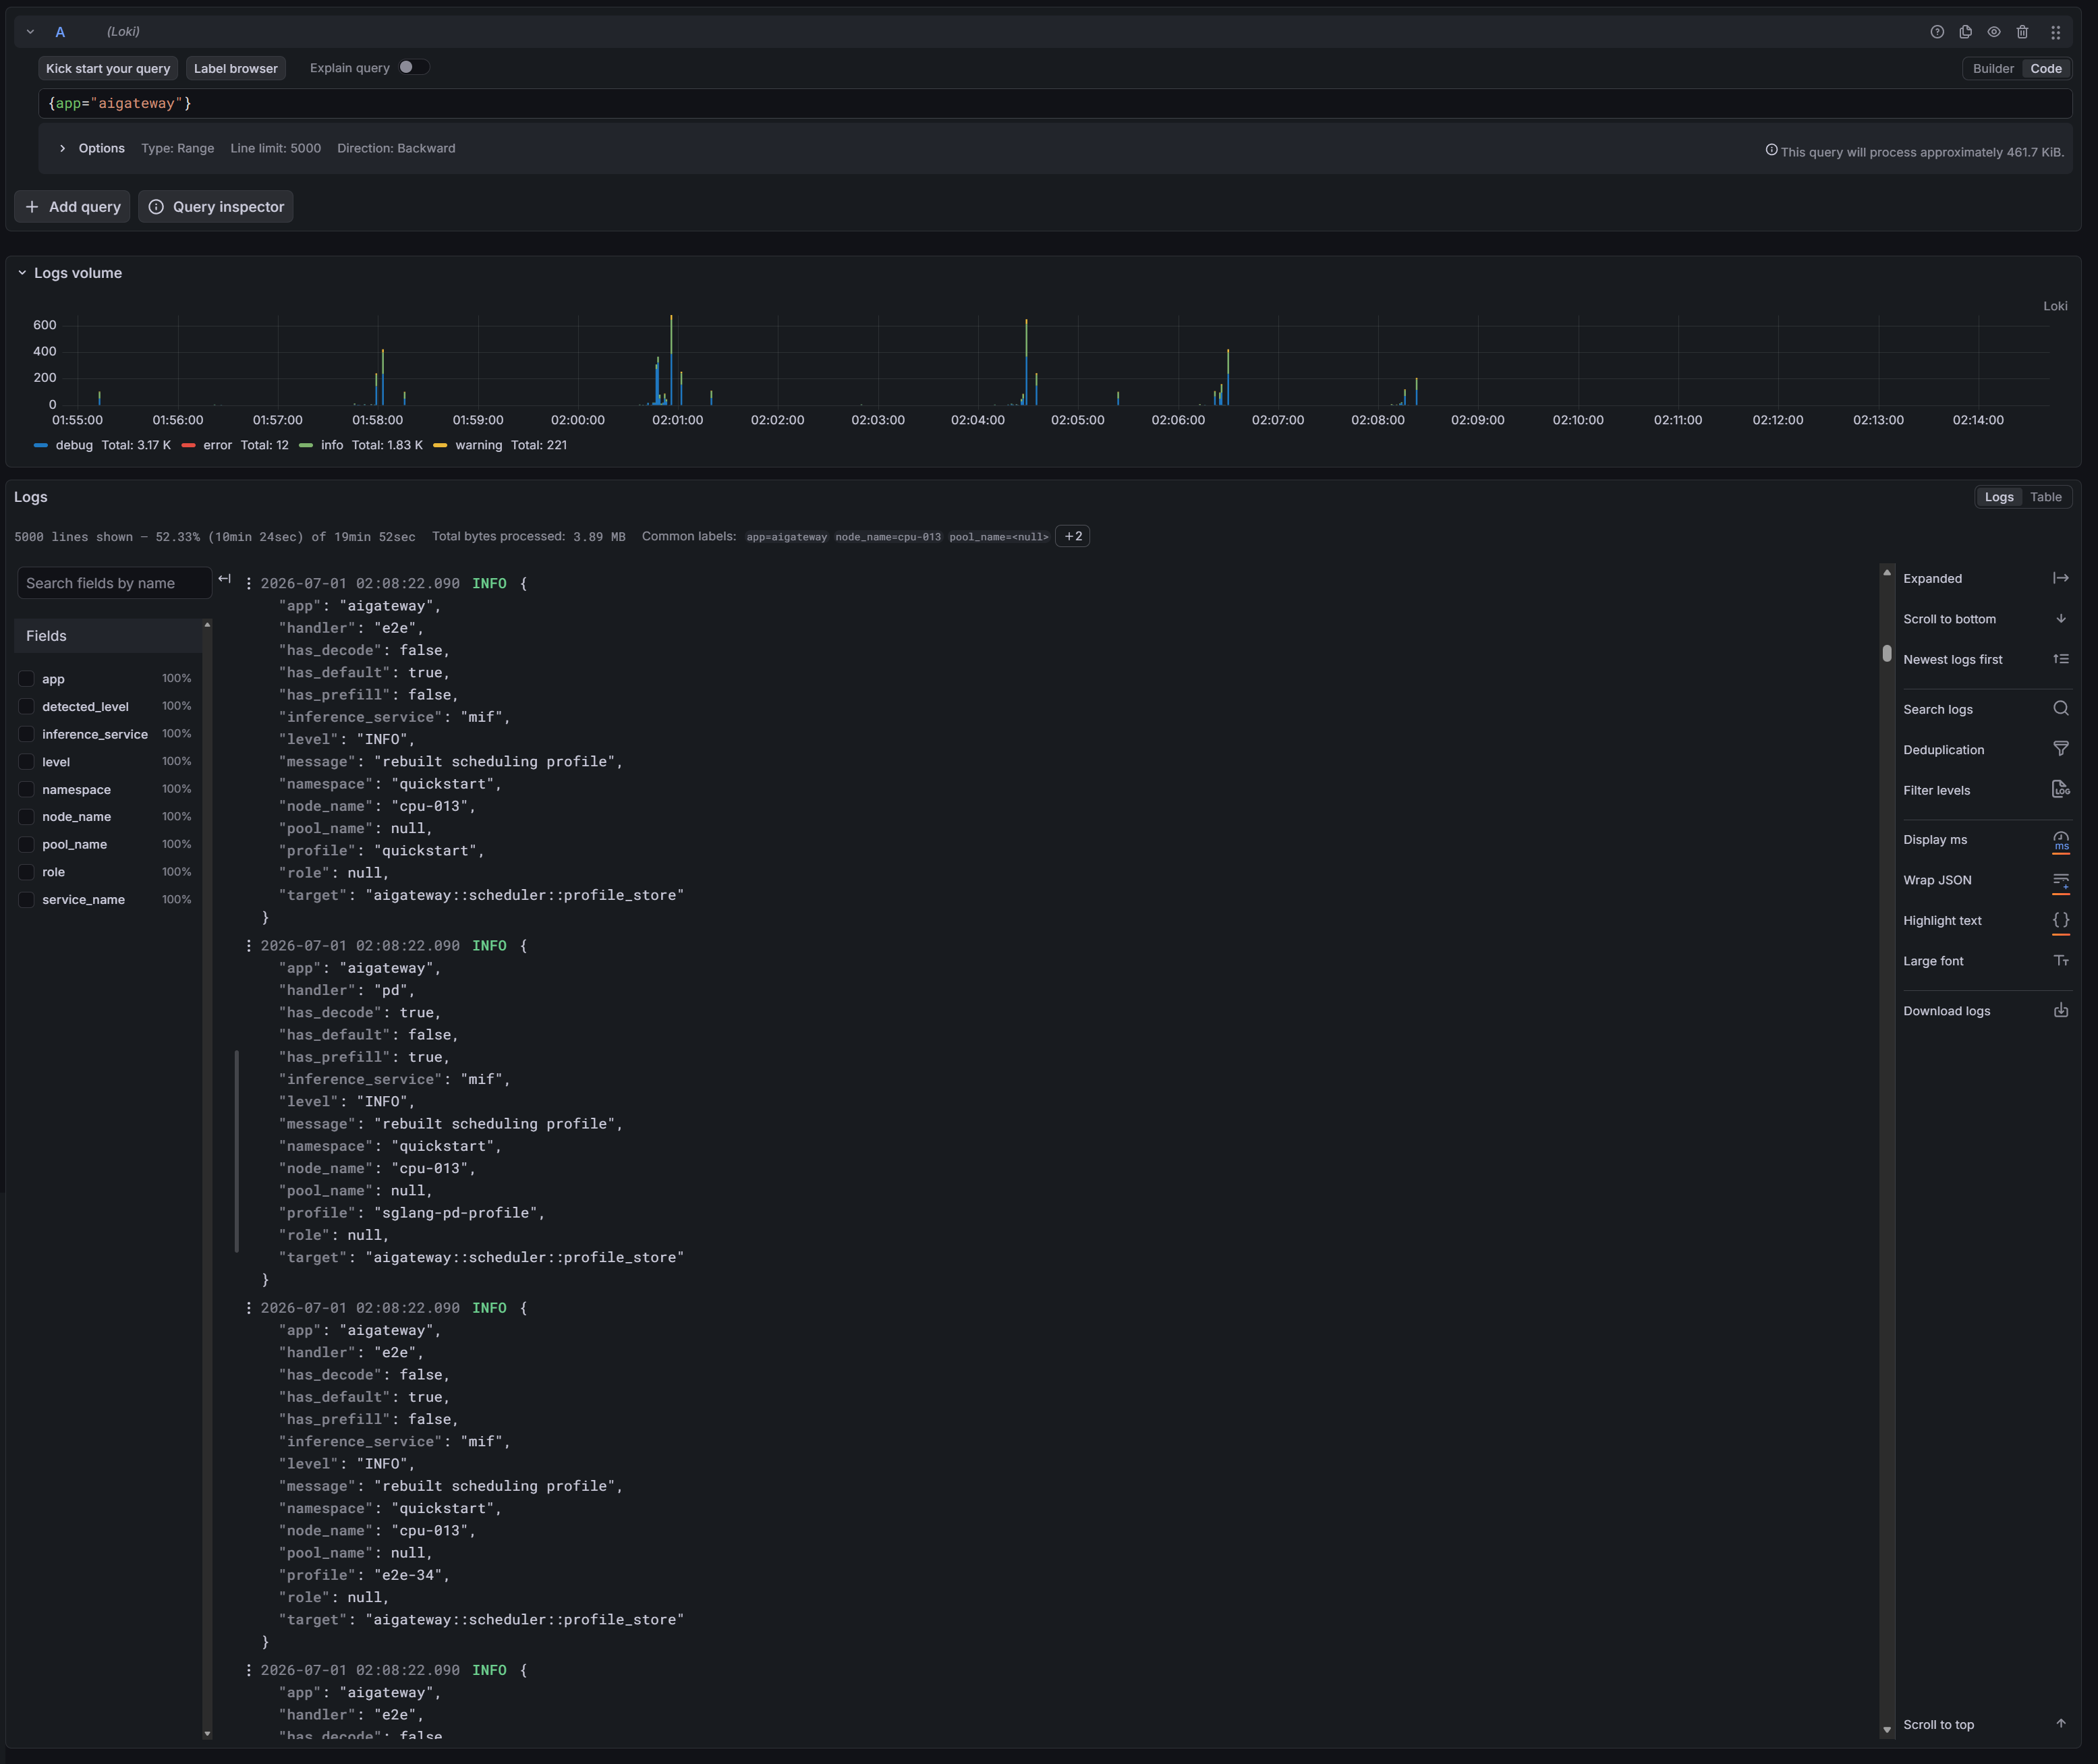This screenshot has width=2098, height=1764.
Task: Open the Label browser
Action: 236,68
